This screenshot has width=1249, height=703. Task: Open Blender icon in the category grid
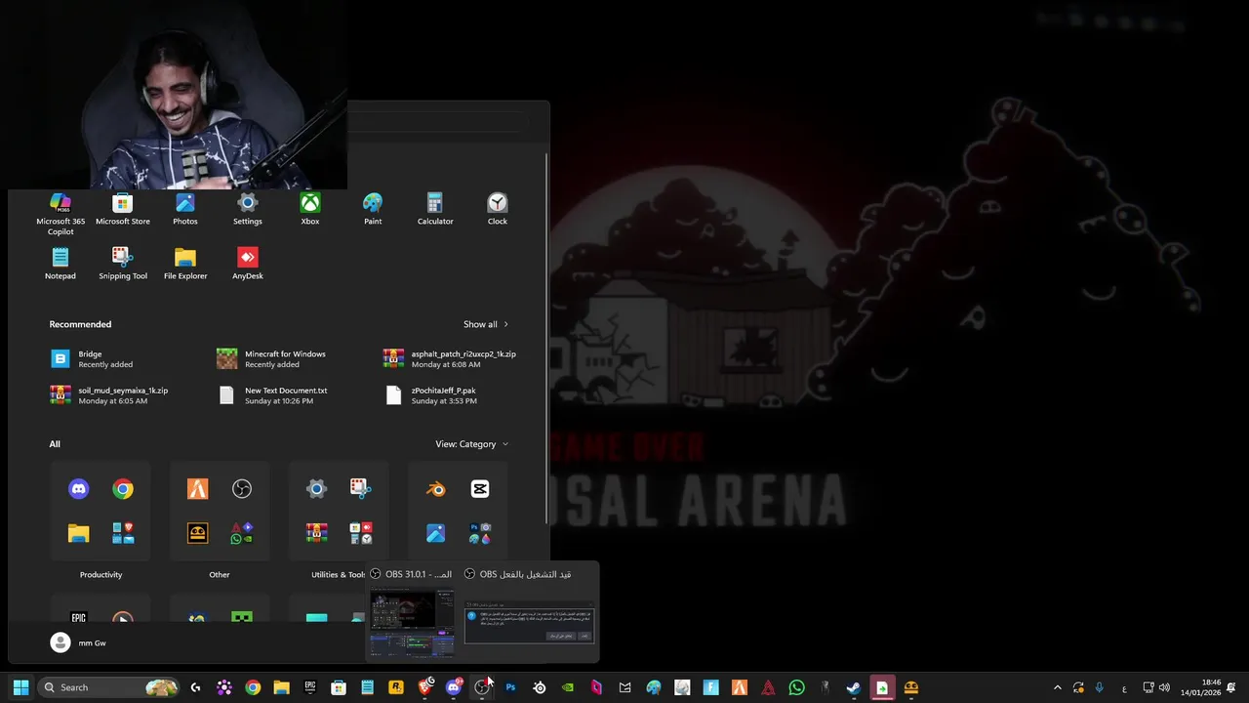point(436,489)
